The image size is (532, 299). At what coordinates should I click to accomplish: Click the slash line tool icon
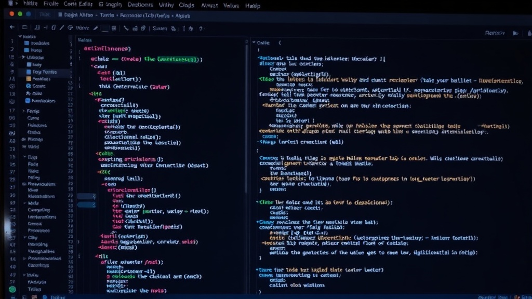pos(62,28)
